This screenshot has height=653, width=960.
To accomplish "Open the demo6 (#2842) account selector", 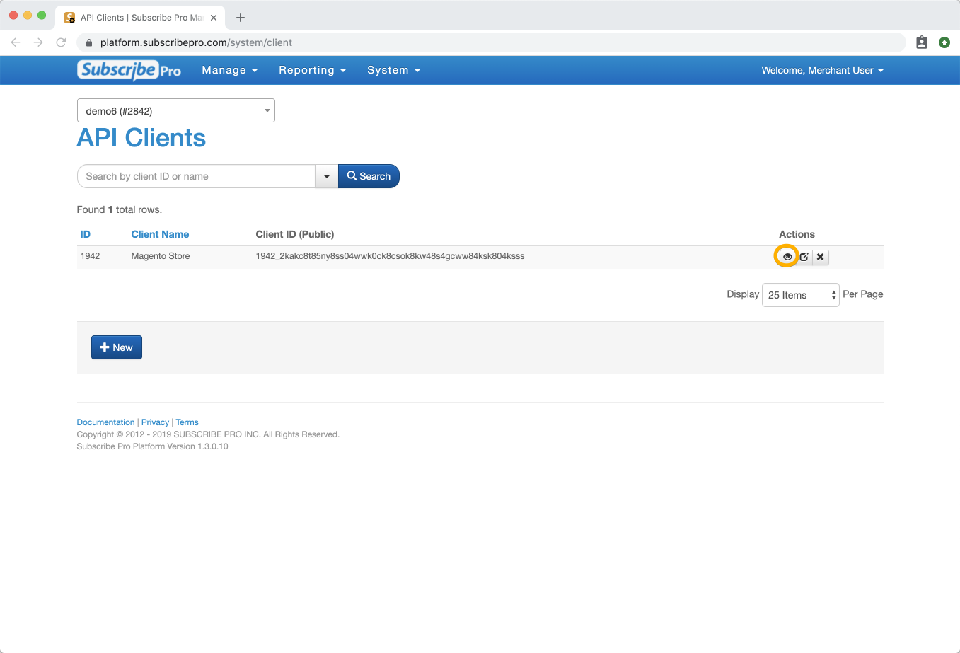I will [175, 110].
